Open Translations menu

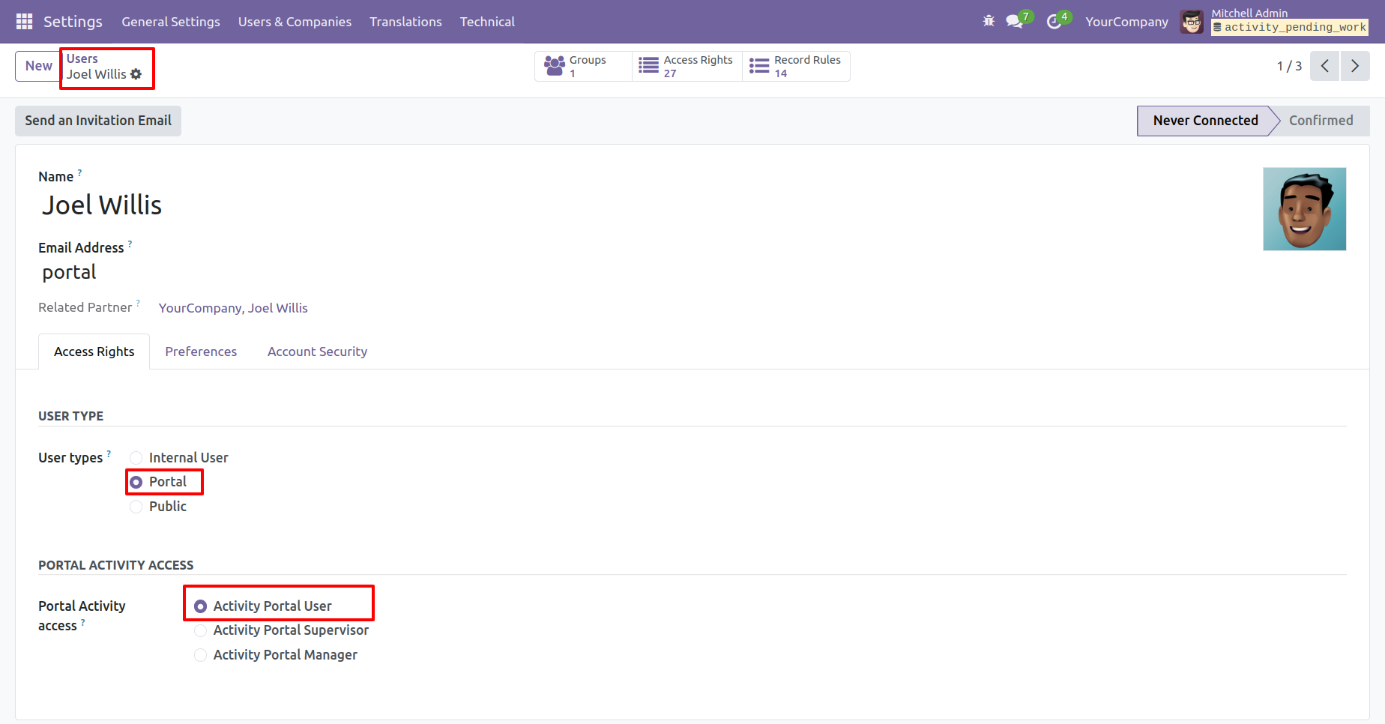click(405, 22)
